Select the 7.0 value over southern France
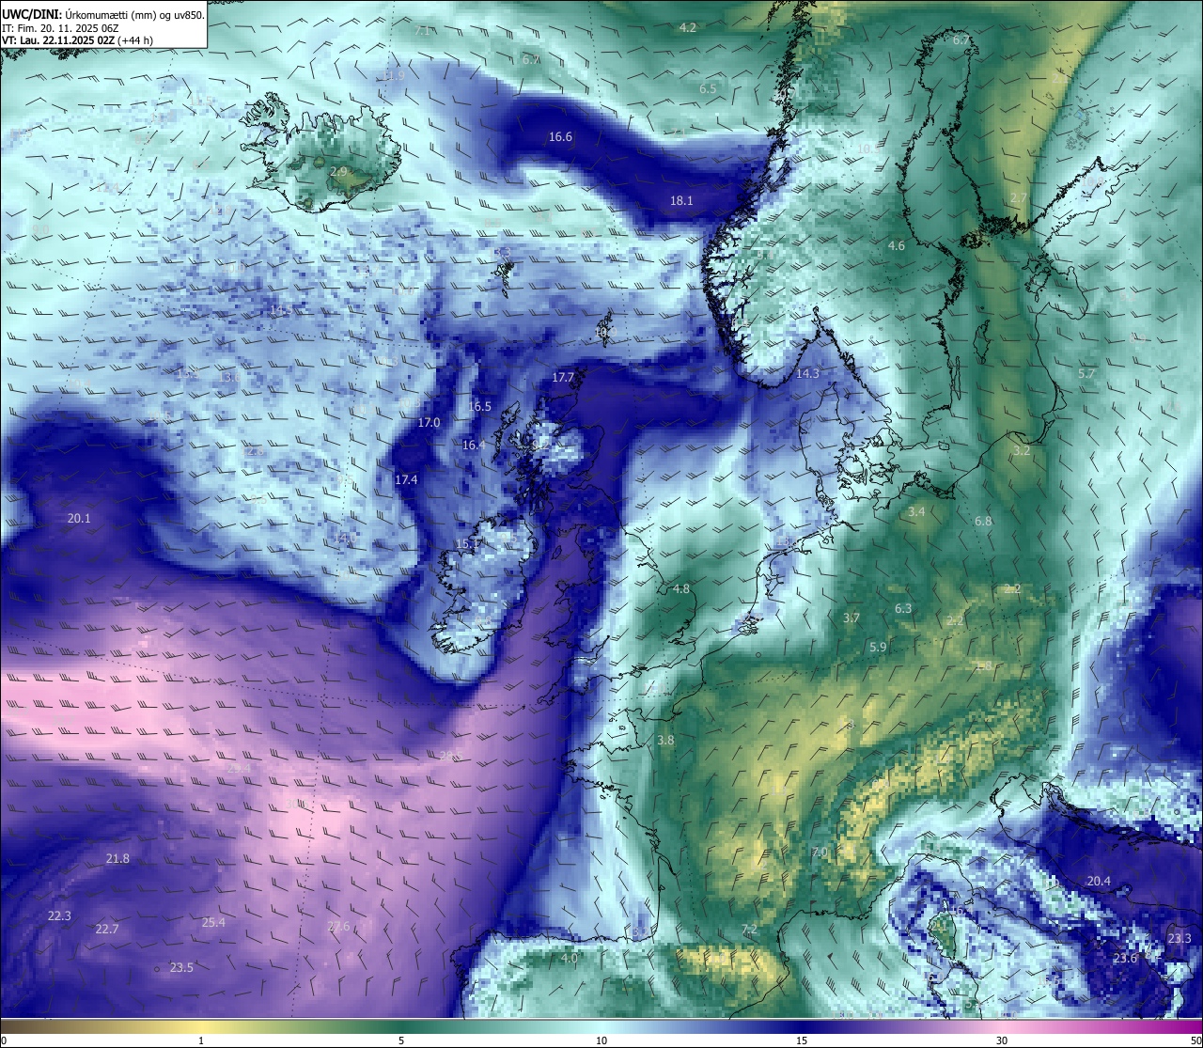The width and height of the screenshot is (1203, 1048). pos(820,852)
